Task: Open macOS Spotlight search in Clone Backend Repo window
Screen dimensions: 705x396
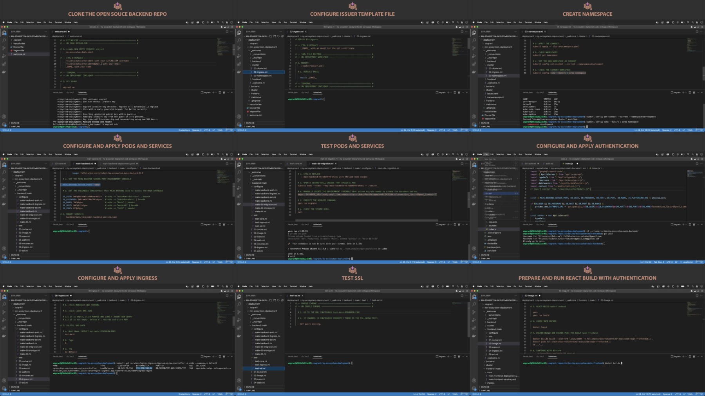Action: [222, 22]
